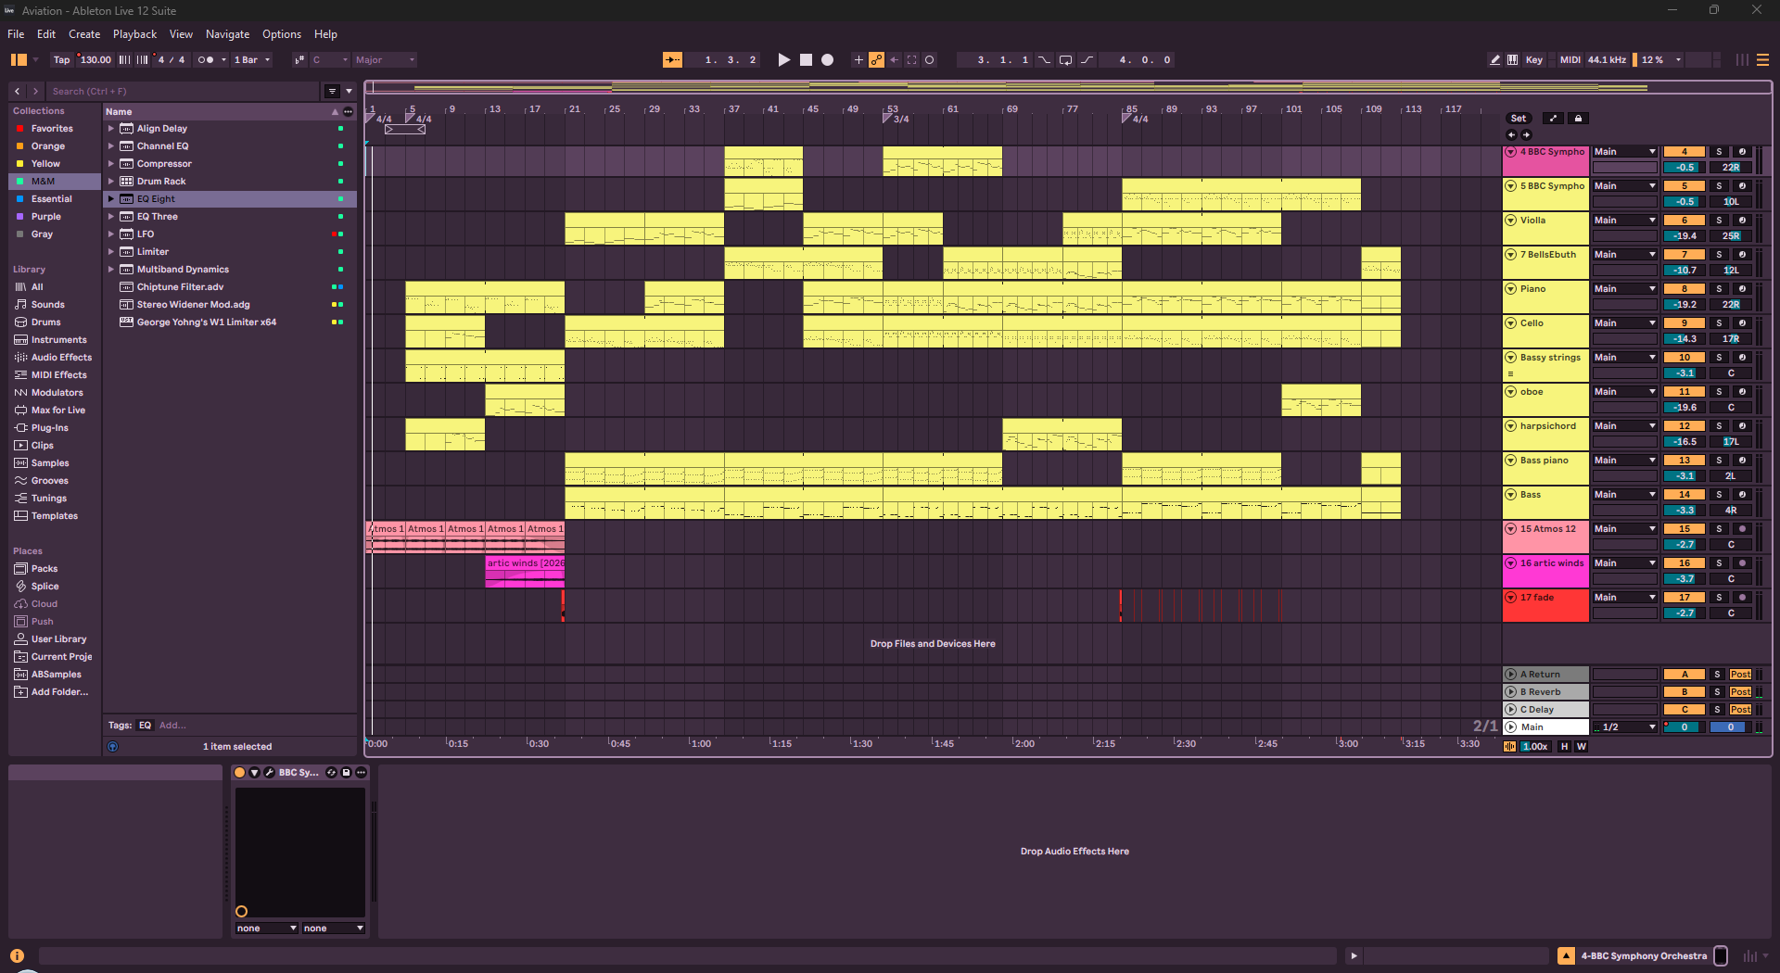Toggle the Automation Arm button

click(x=876, y=60)
